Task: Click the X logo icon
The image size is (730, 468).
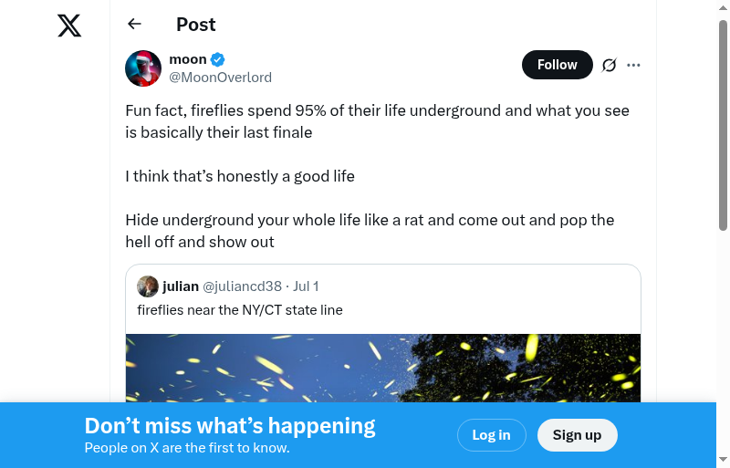Action: click(x=69, y=26)
